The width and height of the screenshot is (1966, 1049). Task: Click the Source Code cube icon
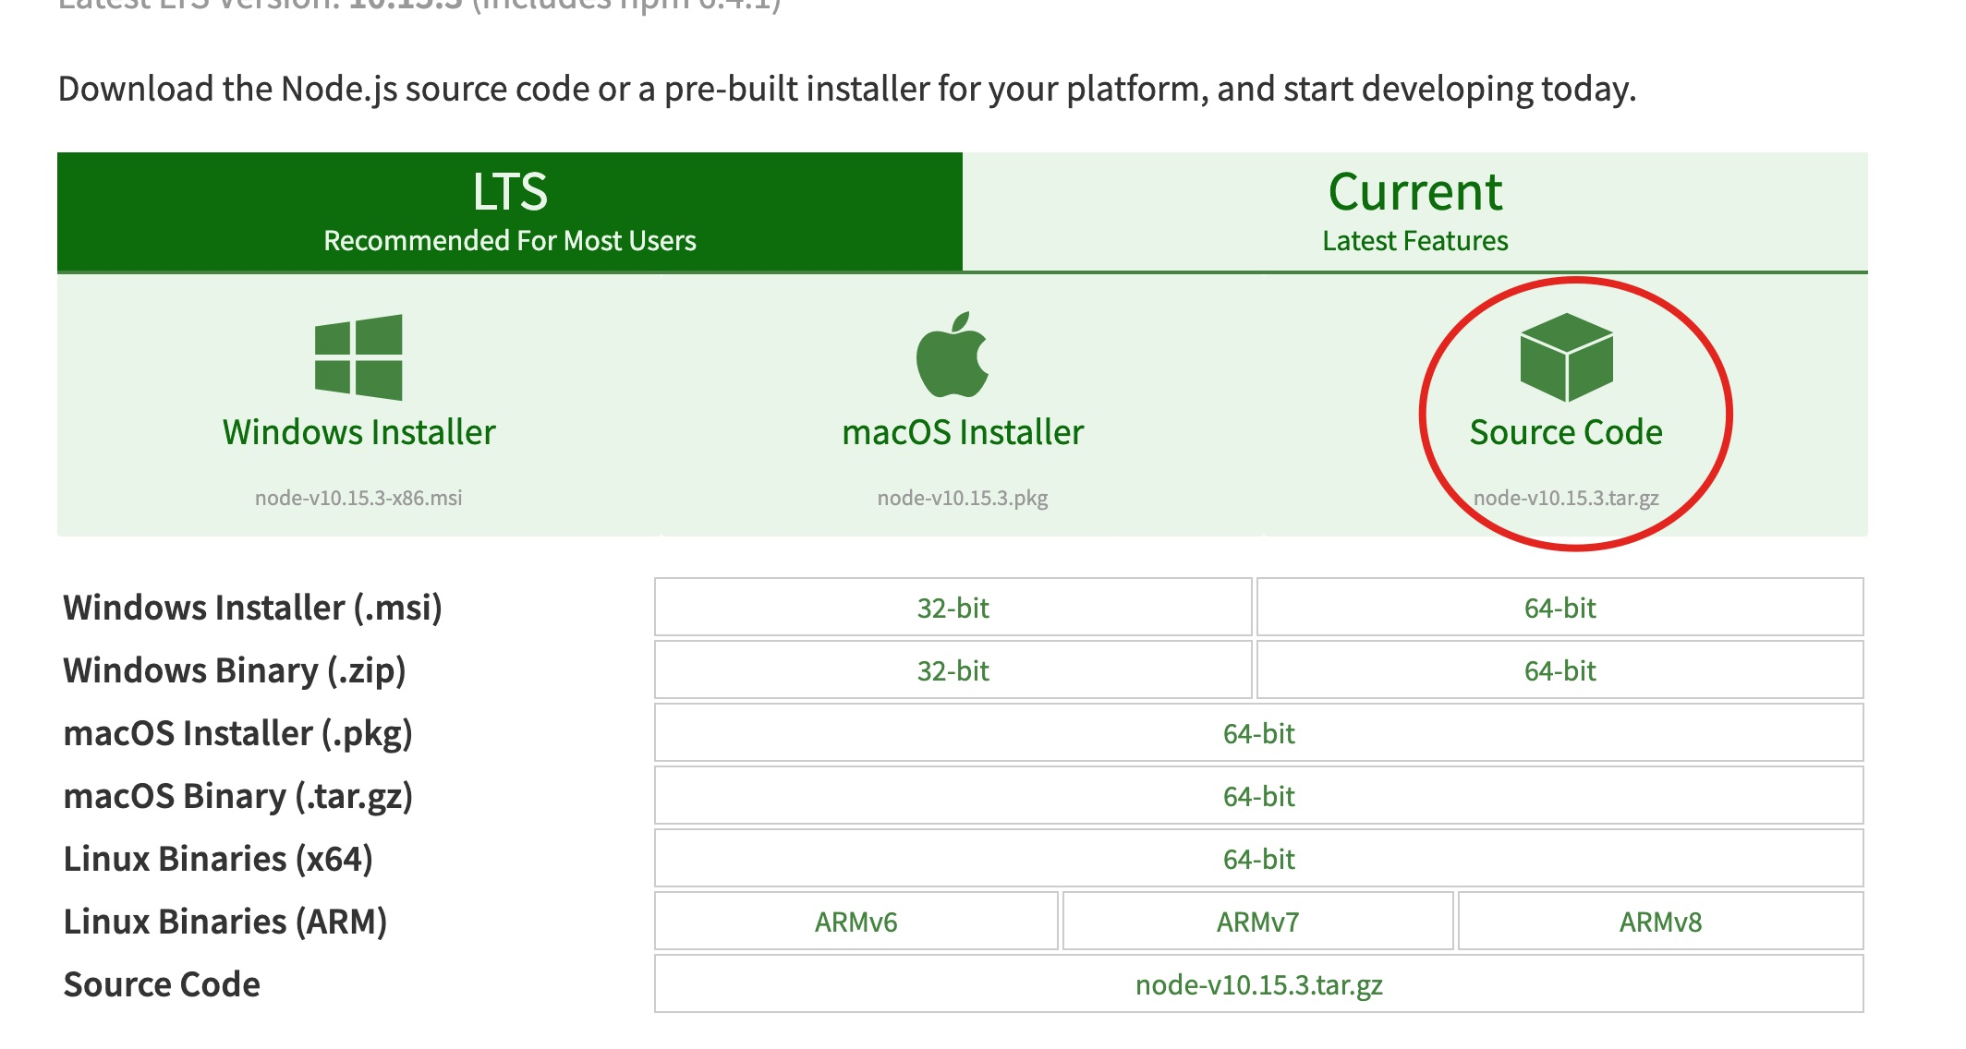coord(1566,357)
